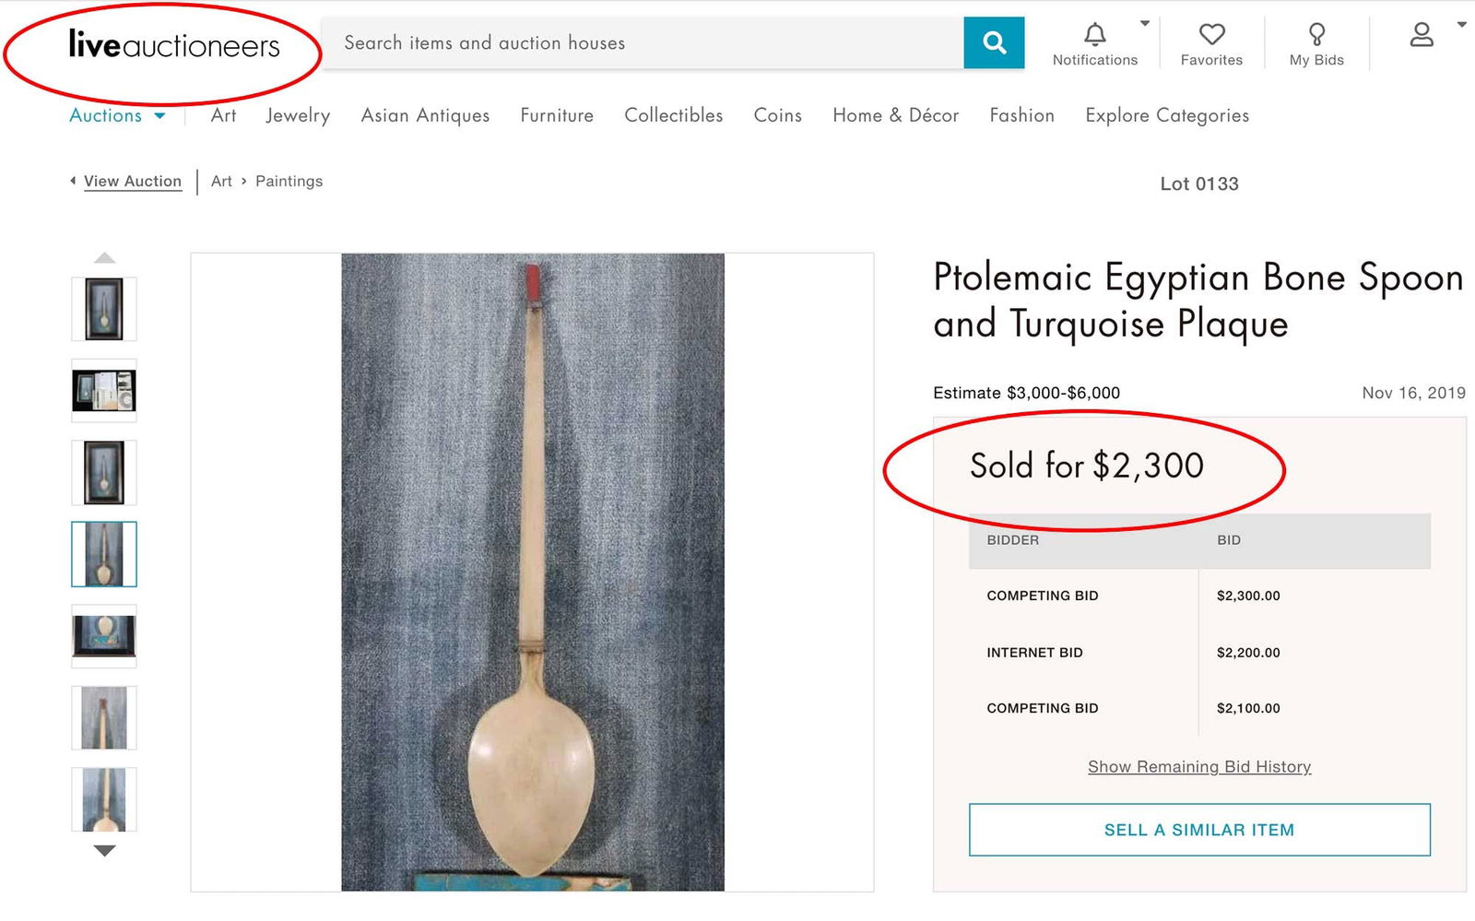Select the Asian Antiques category
The width and height of the screenshot is (1475, 921).
click(425, 115)
